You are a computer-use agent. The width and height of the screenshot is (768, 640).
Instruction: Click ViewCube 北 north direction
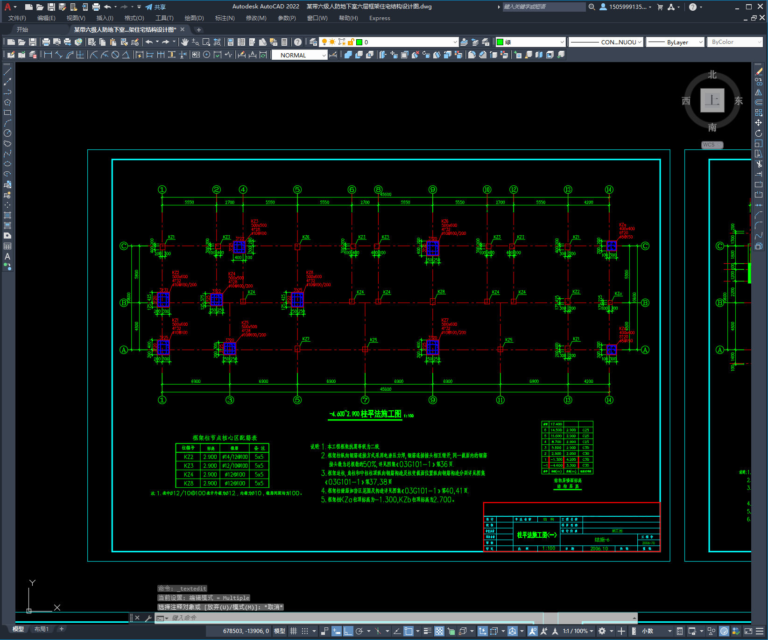(x=712, y=75)
